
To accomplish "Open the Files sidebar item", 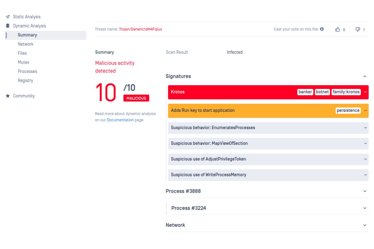I will point(22,53).
